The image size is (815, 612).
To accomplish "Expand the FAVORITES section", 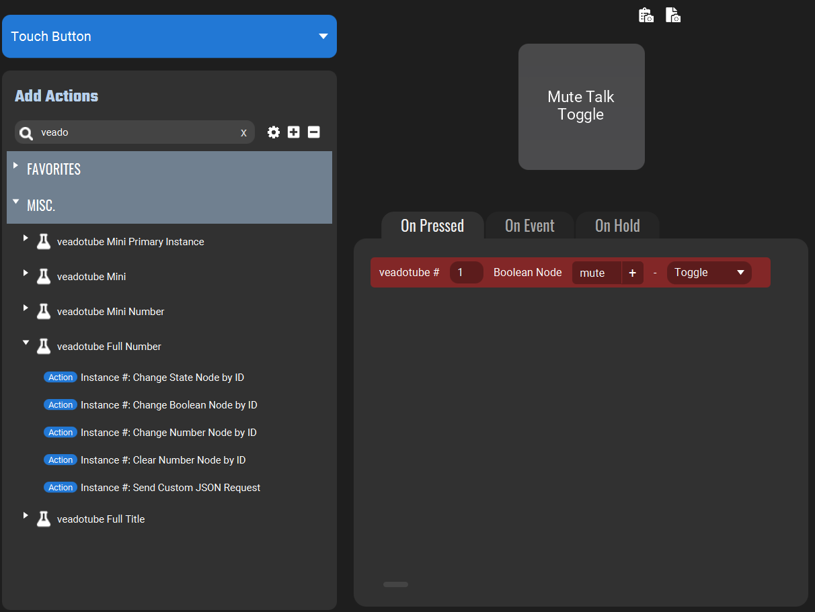I will click(x=15, y=165).
